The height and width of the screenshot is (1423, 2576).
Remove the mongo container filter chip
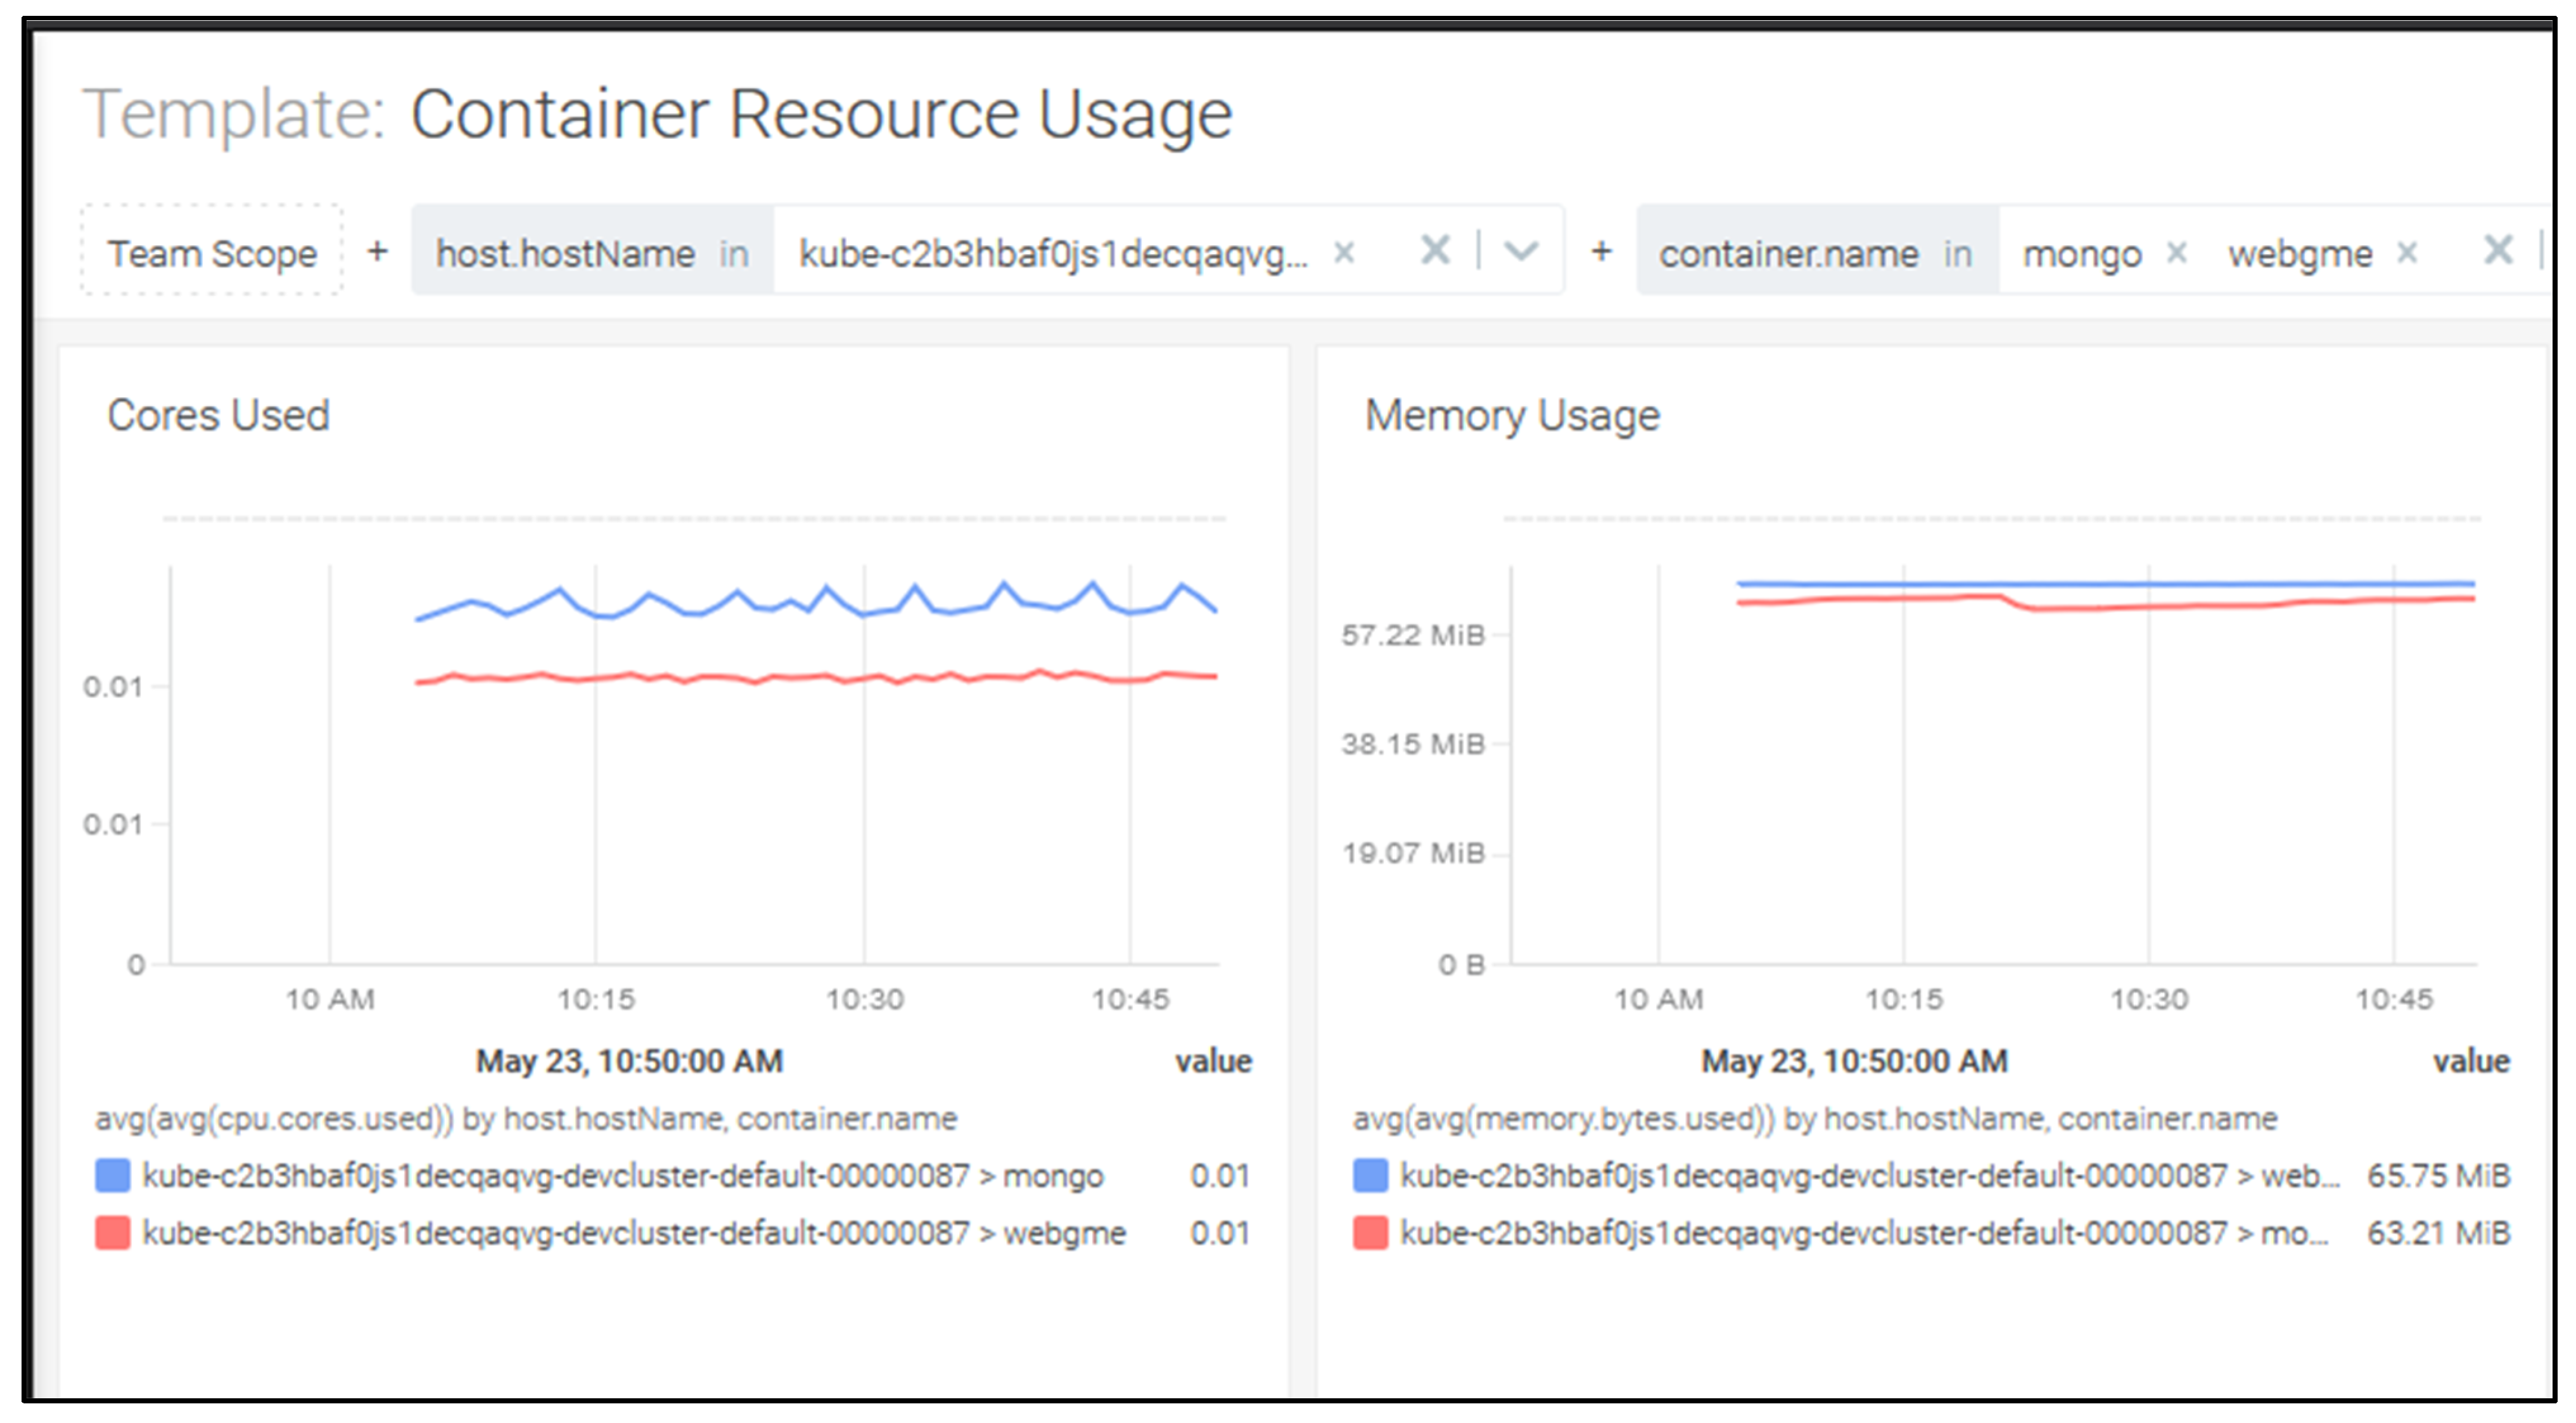click(x=2176, y=253)
